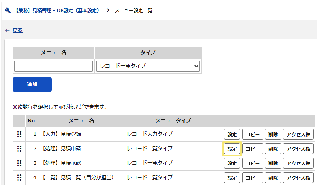Viewport: 319px width, 187px height.
Task: Copy the 【処理】見積承認 menu with コピー
Action: 253,163
